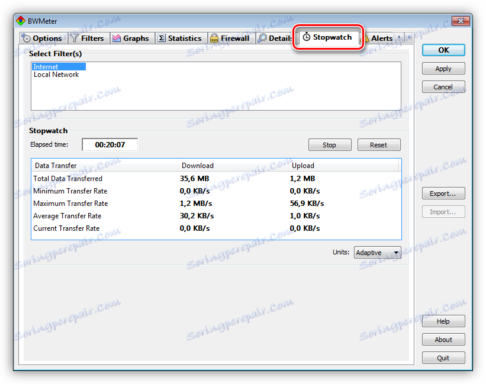Select the Local Network filter

tap(56, 75)
